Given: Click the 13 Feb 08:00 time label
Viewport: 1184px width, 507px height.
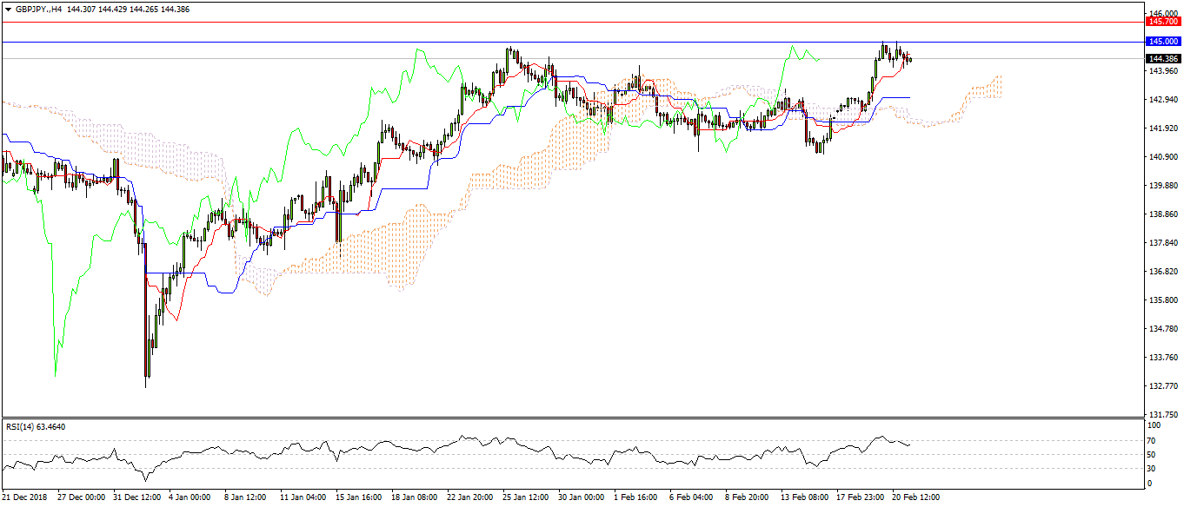Looking at the screenshot, I should click(805, 497).
